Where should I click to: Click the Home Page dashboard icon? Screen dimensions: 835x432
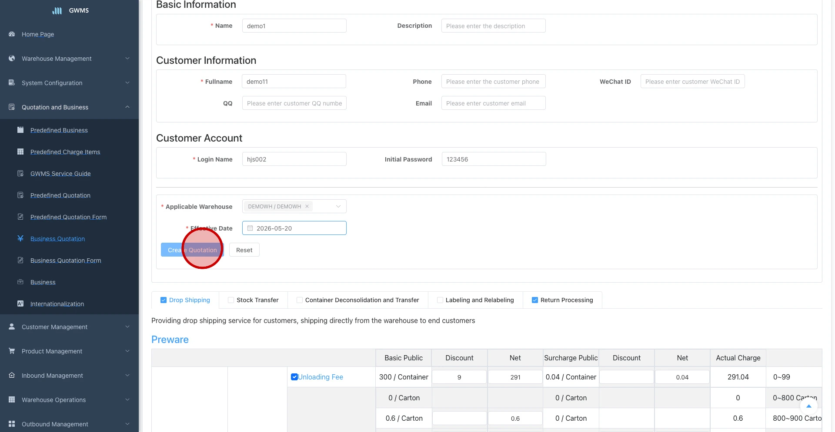pos(12,34)
